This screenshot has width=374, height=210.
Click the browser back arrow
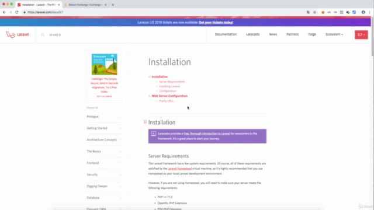(x=4, y=12)
